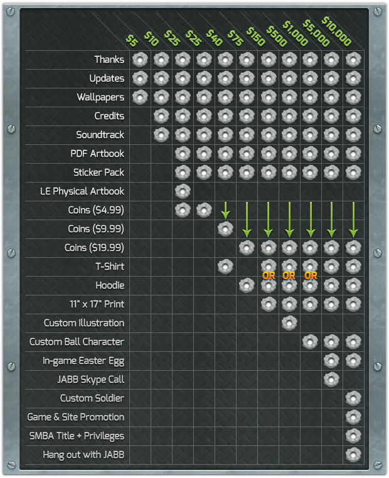Viewport: 389px width, 478px height.
Task: Select the $5 tier header
Action: coord(132,41)
